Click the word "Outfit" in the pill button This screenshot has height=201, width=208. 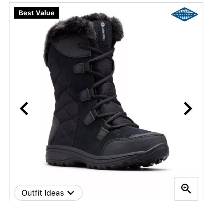31,193
